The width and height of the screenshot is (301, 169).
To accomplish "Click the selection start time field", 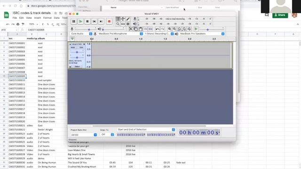I will tap(131, 135).
